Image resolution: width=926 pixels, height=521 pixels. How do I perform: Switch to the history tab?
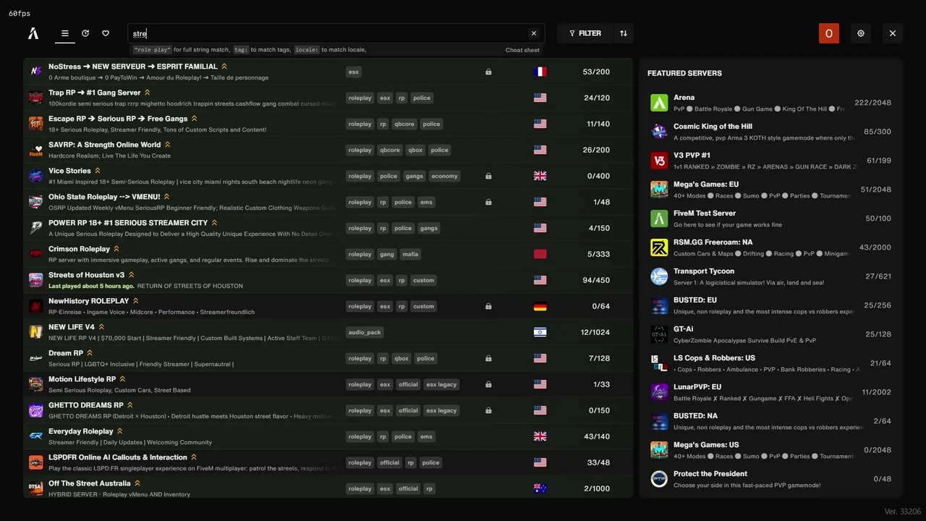85,33
